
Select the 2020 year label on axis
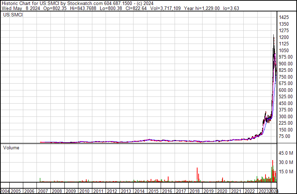[222, 191]
